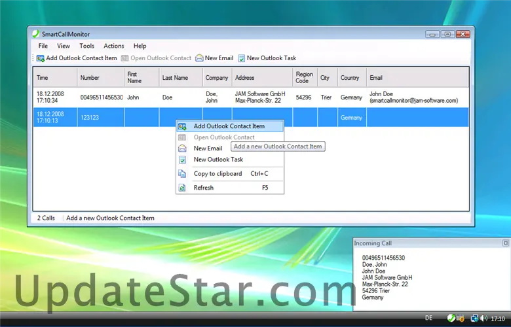This screenshot has width=511, height=327.
Task: Click New Outlook Task toolbar label
Action: (271, 58)
